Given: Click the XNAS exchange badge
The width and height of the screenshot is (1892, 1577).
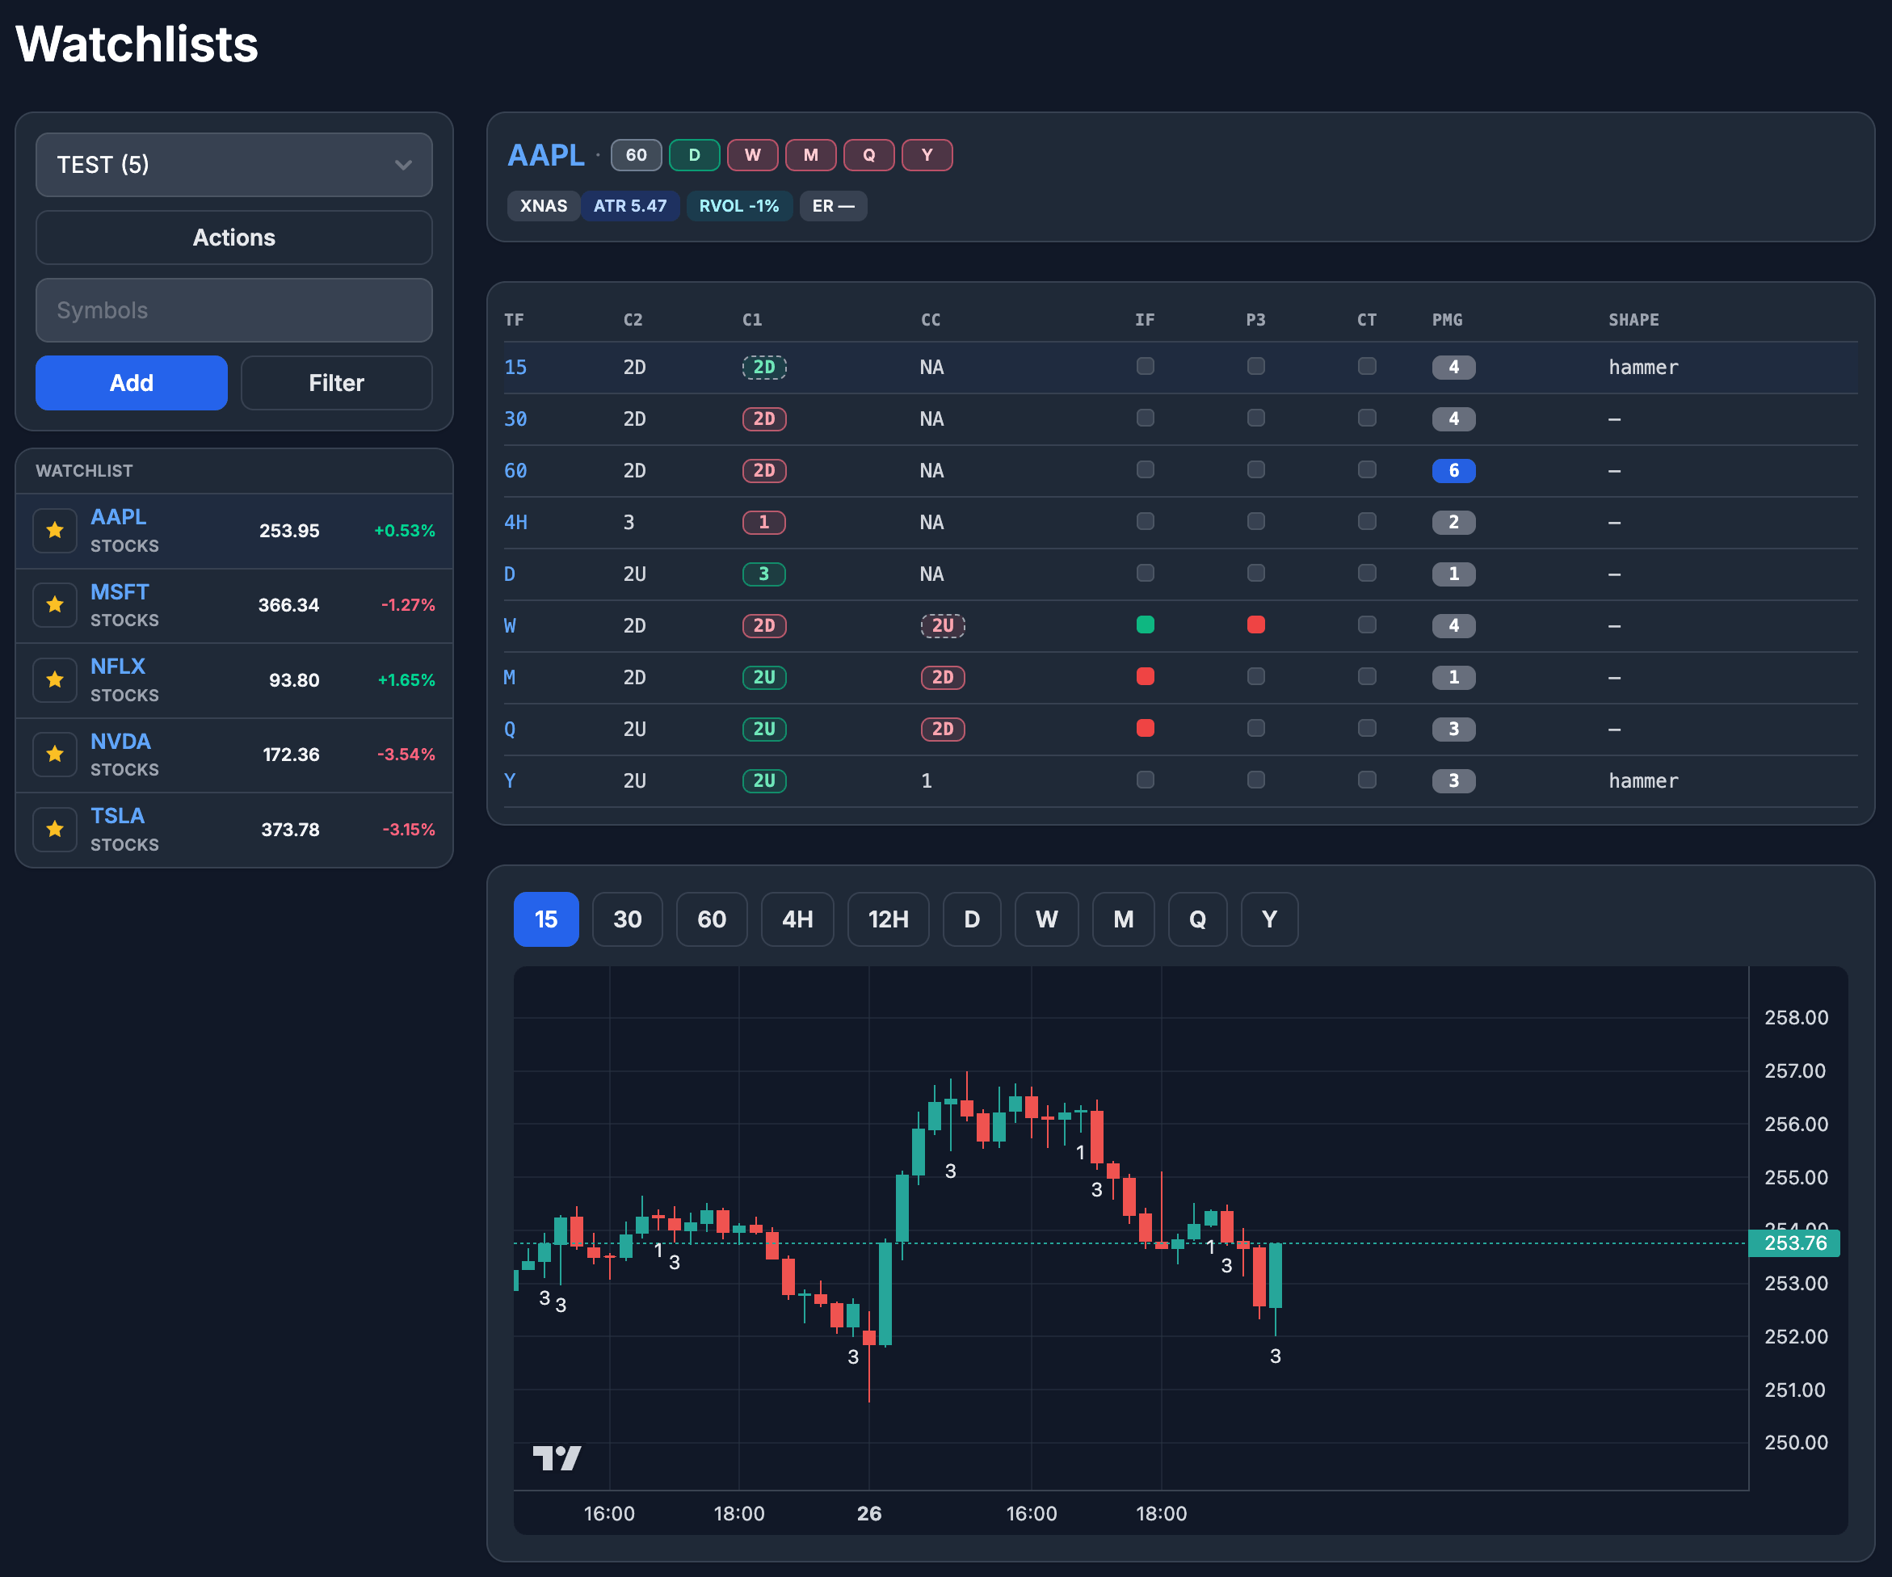Looking at the screenshot, I should (543, 205).
